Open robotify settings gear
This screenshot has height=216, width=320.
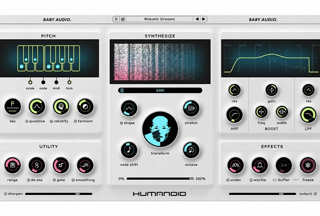(51, 122)
